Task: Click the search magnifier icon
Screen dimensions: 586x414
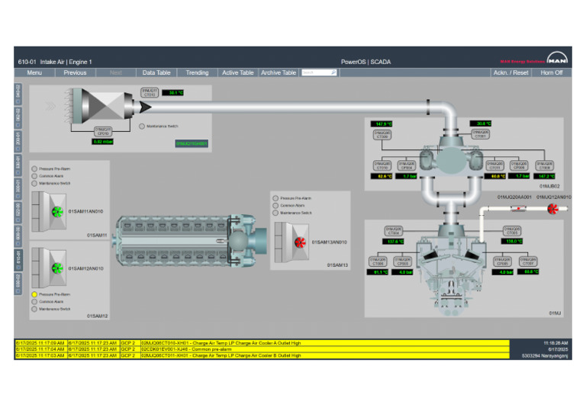Action: 333,72
